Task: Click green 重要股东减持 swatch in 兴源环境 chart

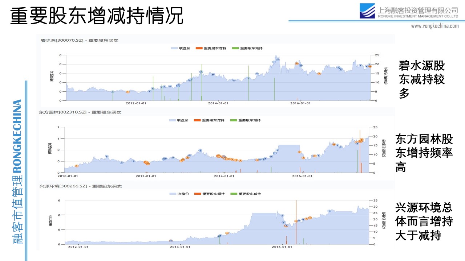Action: click(x=234, y=194)
